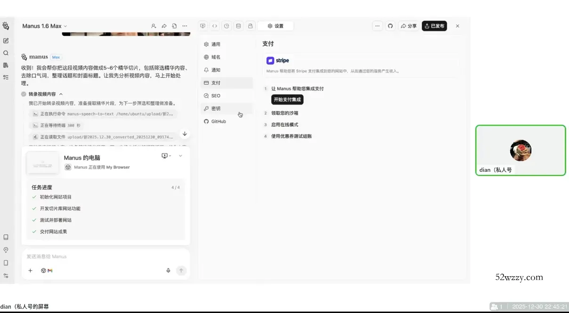
Task: Click the invite collaborator icon in chat header
Action: (x=154, y=26)
